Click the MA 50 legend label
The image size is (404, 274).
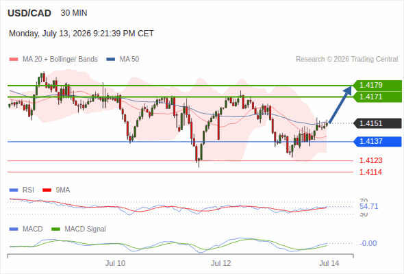click(x=129, y=60)
